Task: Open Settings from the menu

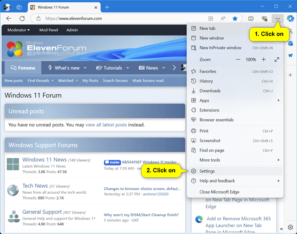Action: (x=235, y=171)
